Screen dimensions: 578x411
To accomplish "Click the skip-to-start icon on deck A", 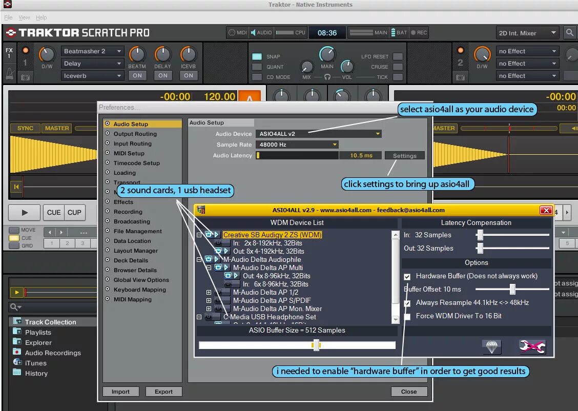I will [x=16, y=187].
